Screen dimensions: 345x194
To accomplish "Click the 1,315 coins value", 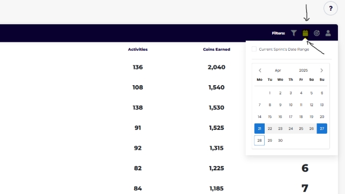I will [217, 148].
